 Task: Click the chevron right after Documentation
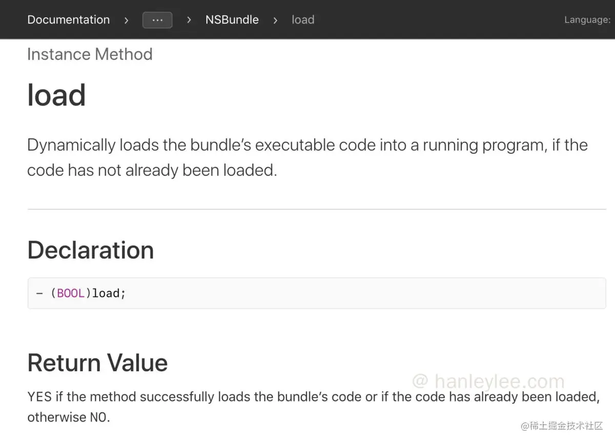tap(126, 20)
